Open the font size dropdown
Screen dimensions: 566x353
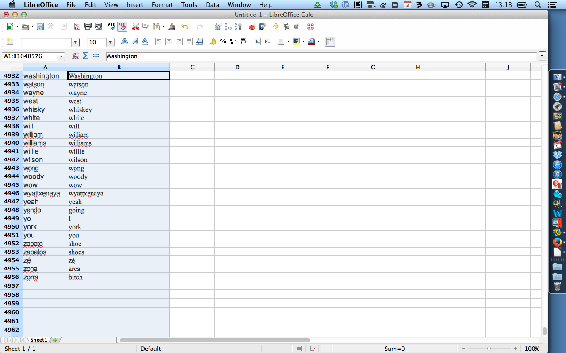click(111, 42)
